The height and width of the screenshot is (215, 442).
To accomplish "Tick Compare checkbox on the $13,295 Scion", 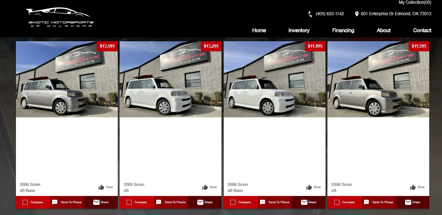I will (x=129, y=202).
